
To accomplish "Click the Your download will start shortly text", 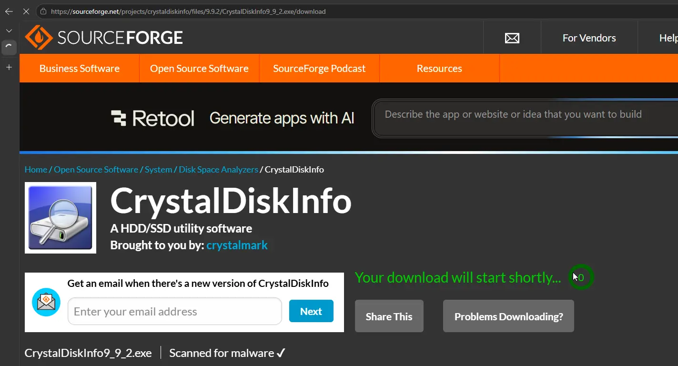I will click(x=458, y=277).
